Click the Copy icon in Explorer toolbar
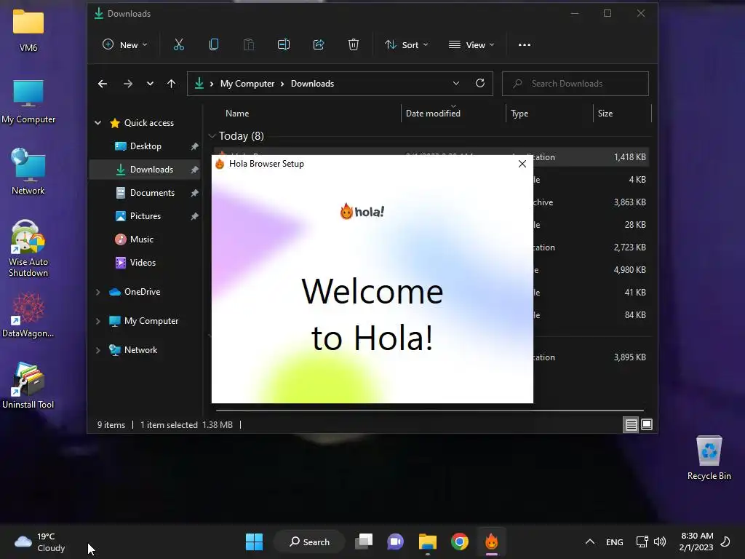The image size is (745, 559). click(x=214, y=44)
